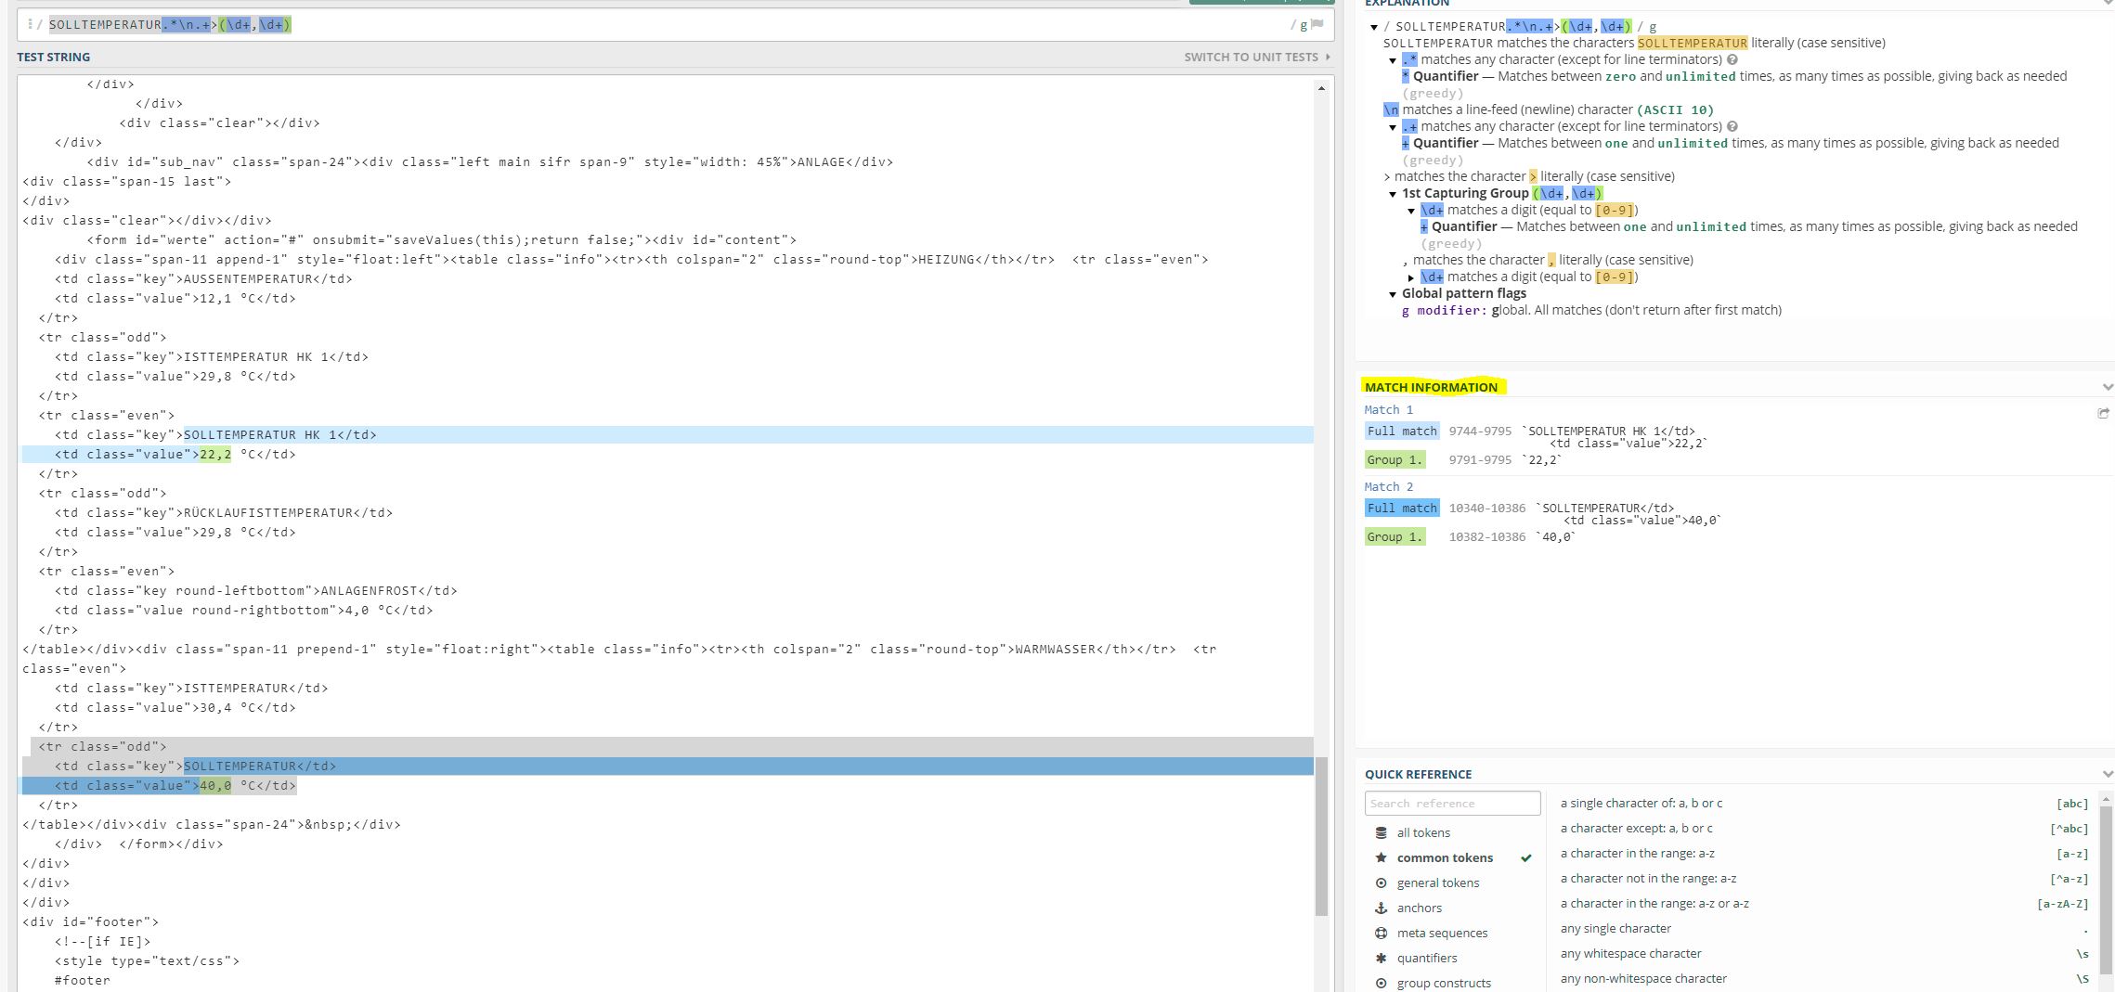The image size is (2115, 992).
Task: Click the highlighted 22,2 match in the test string
Action: [x=215, y=454]
